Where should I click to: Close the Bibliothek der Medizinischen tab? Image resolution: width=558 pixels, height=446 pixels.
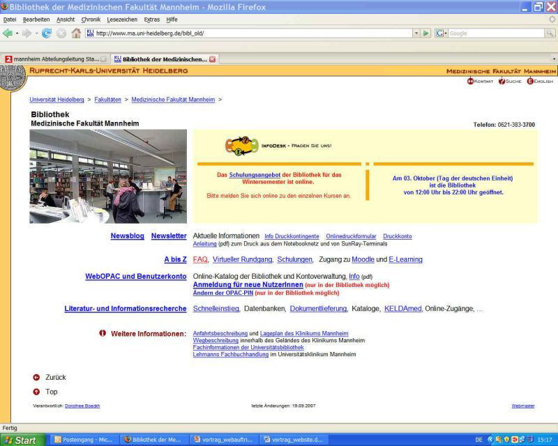click(x=213, y=59)
